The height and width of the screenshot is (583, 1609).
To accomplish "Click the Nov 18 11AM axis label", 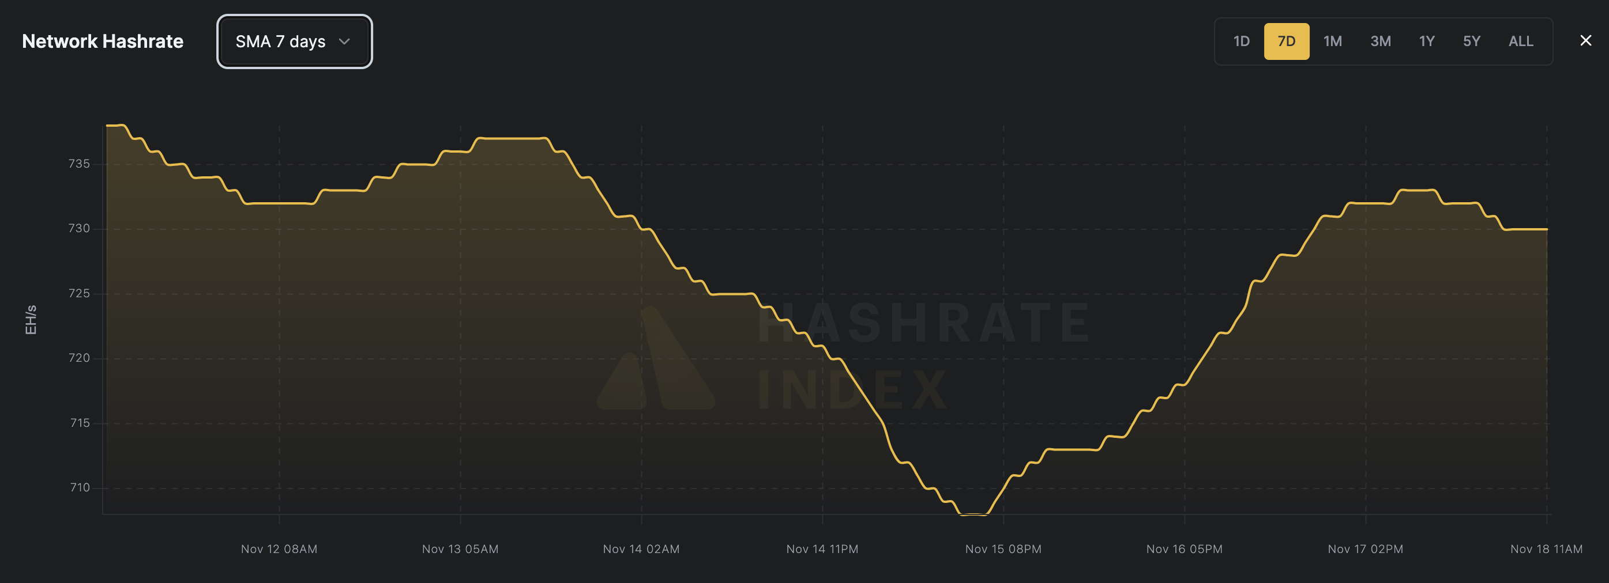I will tap(1546, 548).
